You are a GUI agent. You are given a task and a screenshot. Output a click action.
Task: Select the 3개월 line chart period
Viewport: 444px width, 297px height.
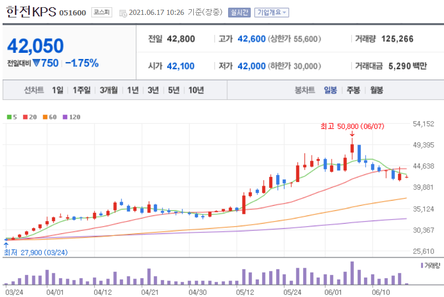pyautogui.click(x=109, y=90)
